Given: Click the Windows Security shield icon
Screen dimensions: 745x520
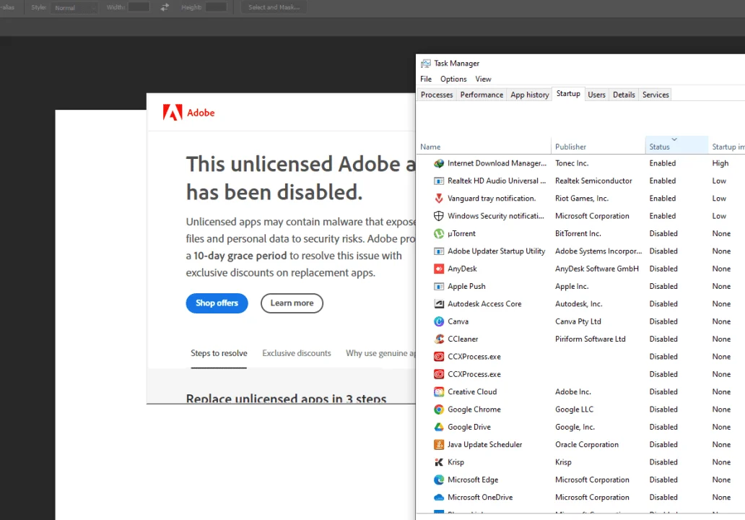Looking at the screenshot, I should tap(438, 216).
